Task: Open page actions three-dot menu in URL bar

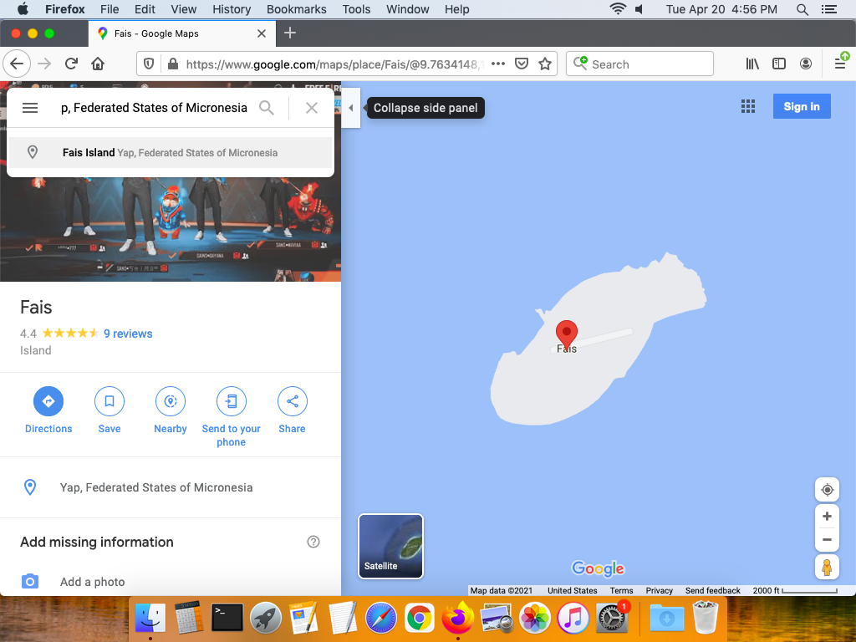Action: pos(498,64)
